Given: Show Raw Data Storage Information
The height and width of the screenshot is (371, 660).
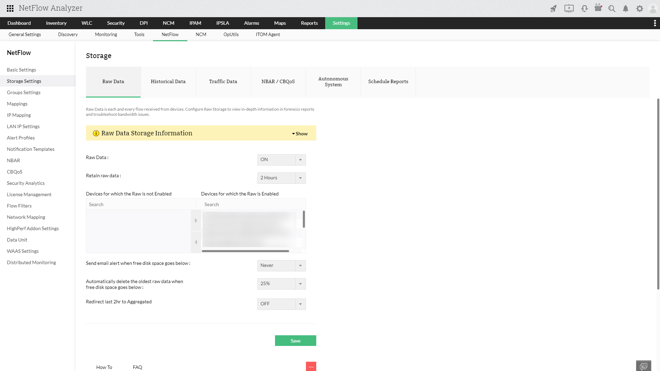Looking at the screenshot, I should [300, 134].
